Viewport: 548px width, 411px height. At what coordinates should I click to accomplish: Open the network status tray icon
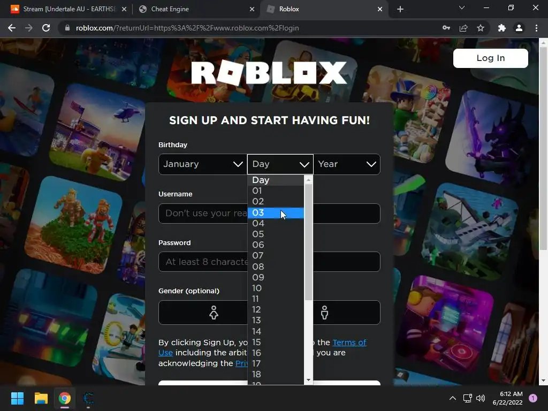point(467,398)
